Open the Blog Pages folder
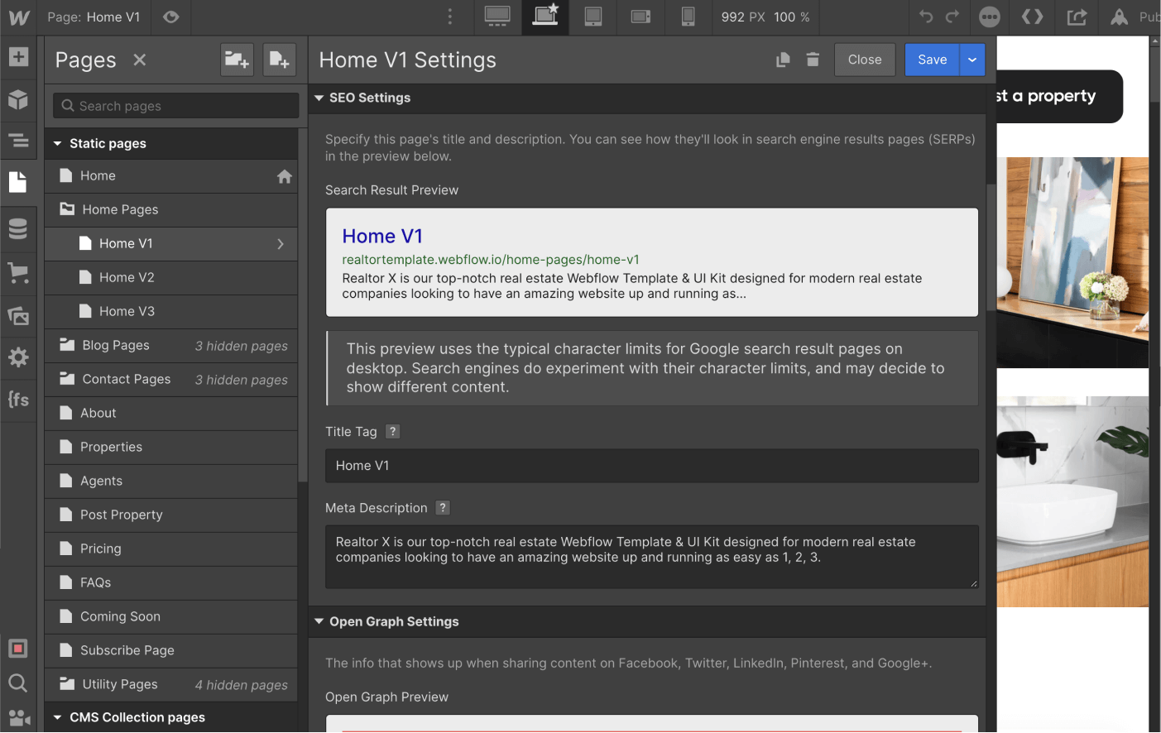Image resolution: width=1161 pixels, height=733 pixels. tap(116, 345)
